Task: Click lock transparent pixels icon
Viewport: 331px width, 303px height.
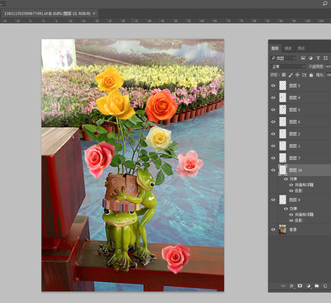Action: pyautogui.click(x=284, y=75)
